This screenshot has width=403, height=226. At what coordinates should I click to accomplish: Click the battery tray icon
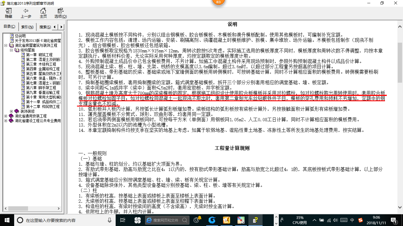(322, 220)
